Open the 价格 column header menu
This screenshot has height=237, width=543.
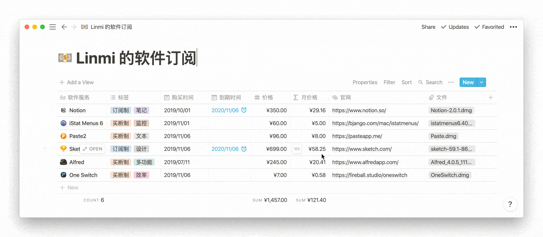point(270,97)
